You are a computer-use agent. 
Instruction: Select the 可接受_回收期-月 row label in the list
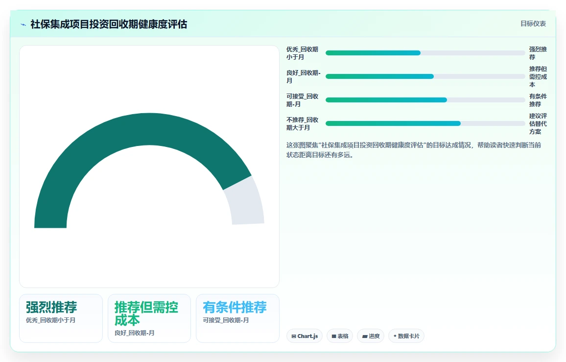click(x=303, y=100)
